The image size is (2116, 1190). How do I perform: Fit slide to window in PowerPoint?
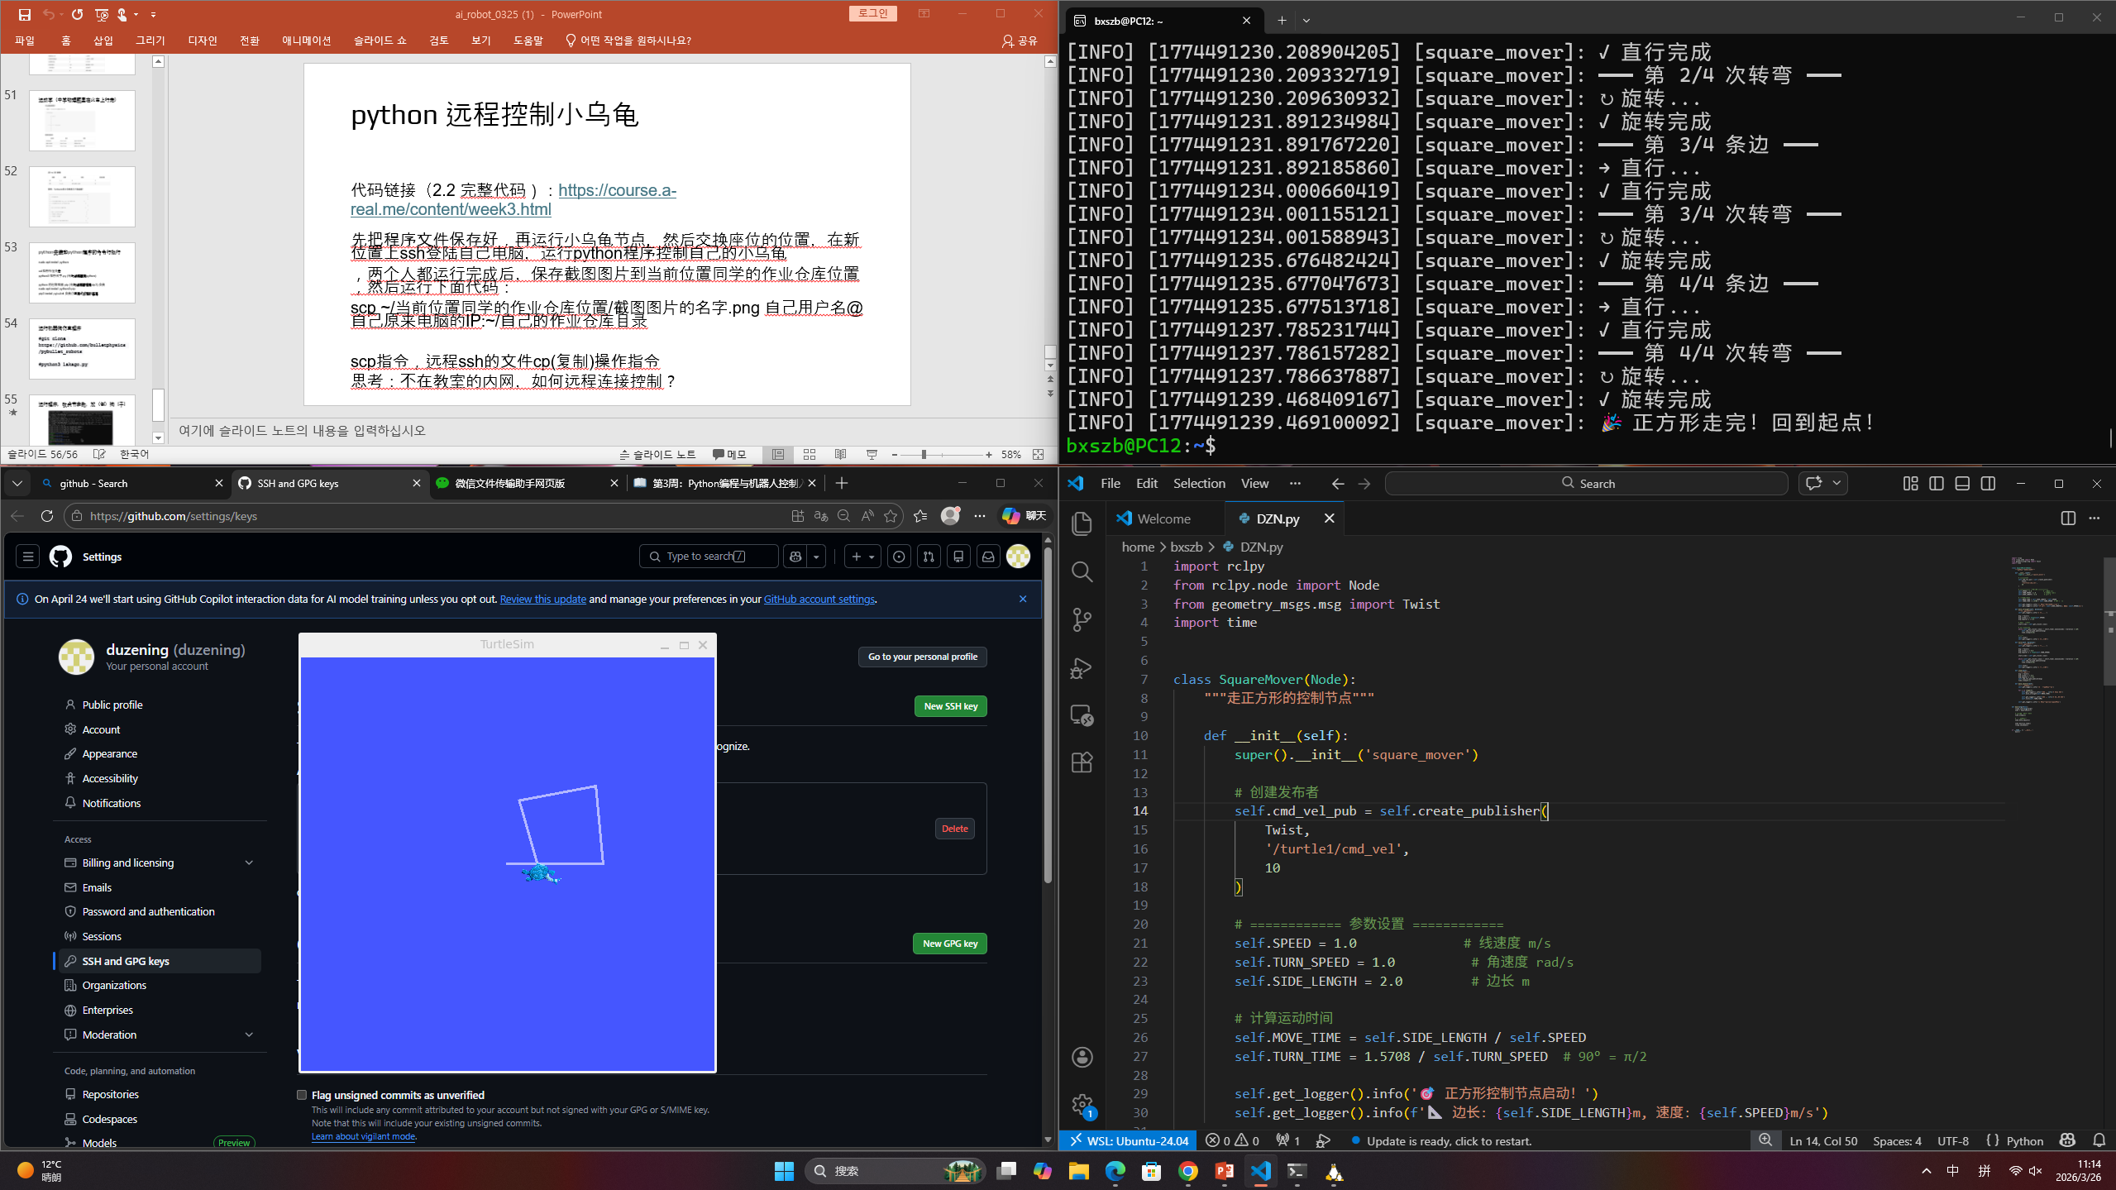(x=1038, y=454)
